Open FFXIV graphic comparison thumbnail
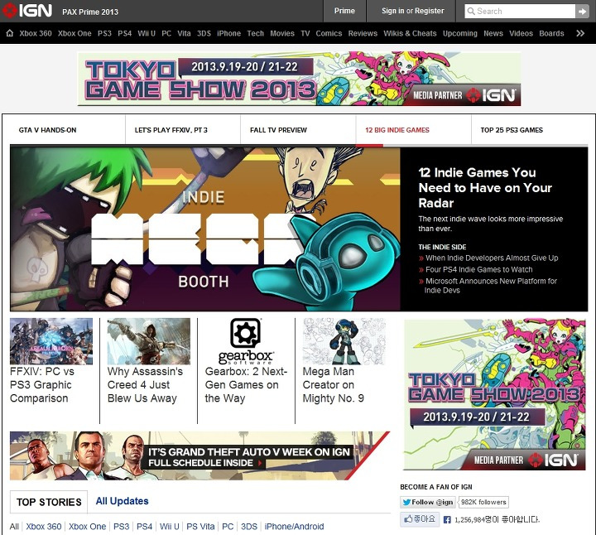The height and width of the screenshot is (535, 596). point(51,341)
